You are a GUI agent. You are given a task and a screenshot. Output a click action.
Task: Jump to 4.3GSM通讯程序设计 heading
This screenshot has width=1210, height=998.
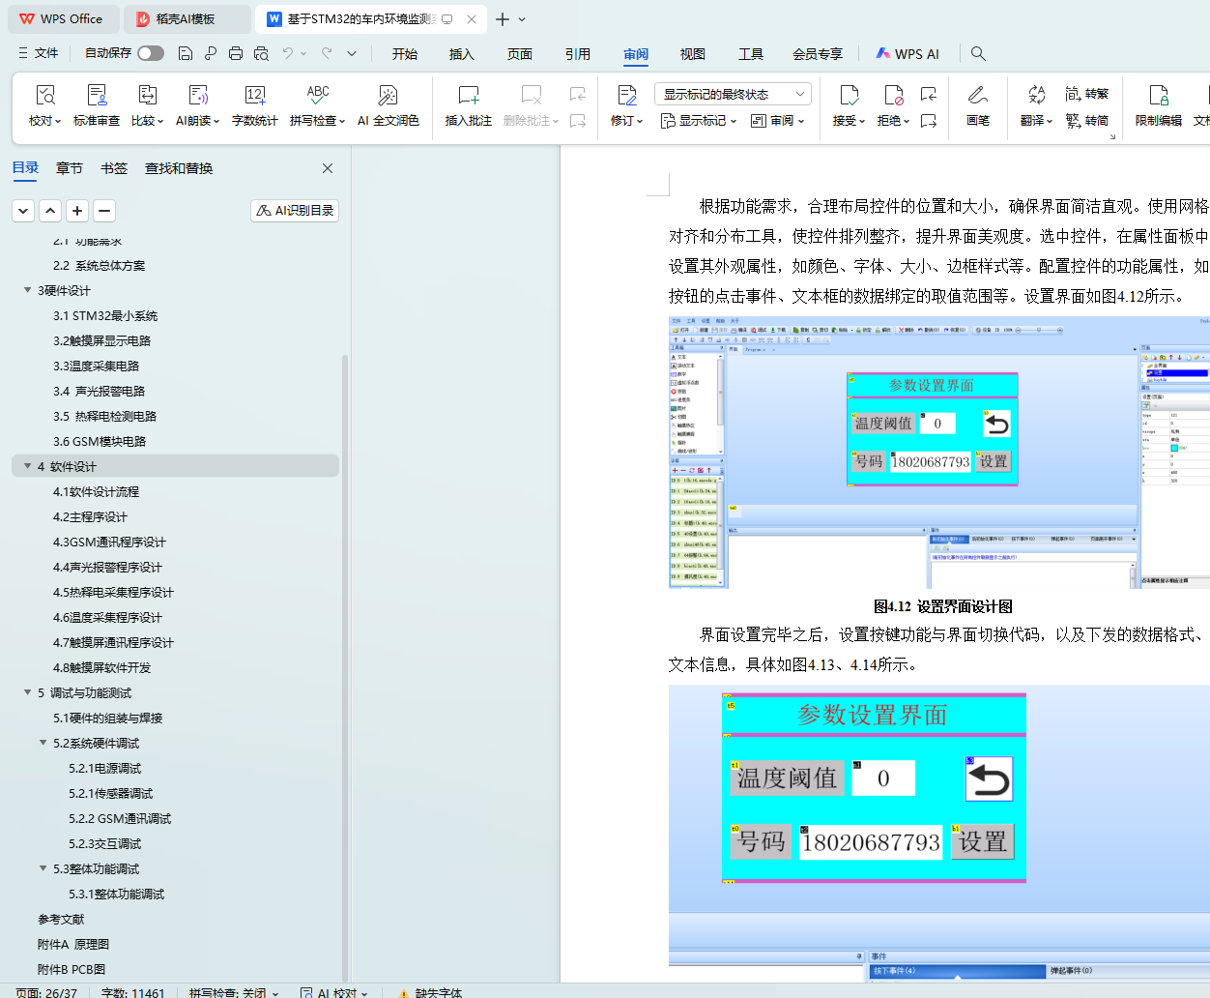click(109, 542)
